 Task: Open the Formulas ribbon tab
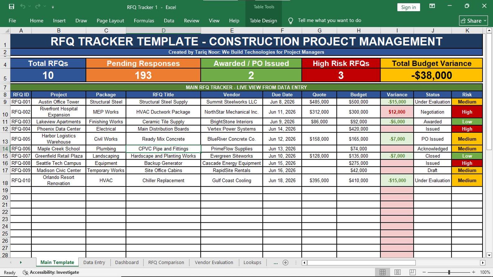(x=144, y=20)
